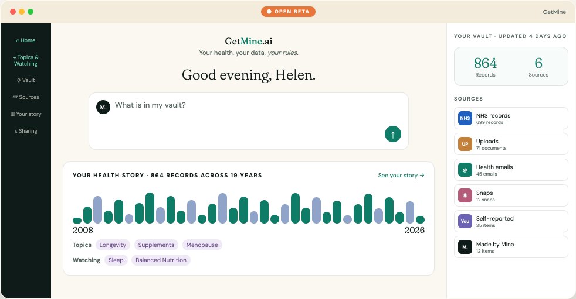Click the Sleep watching tag
The width and height of the screenshot is (576, 299).
tap(116, 260)
